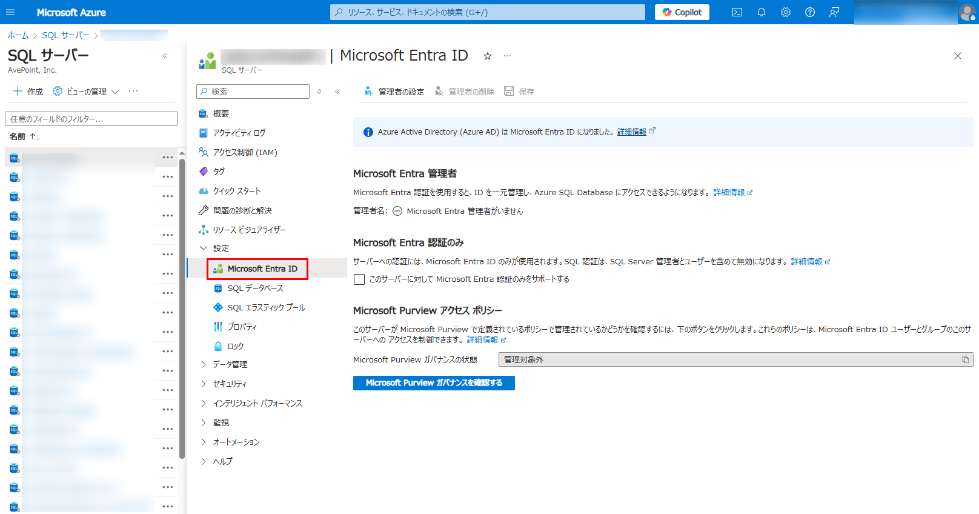Click the 管理対象外 status field
The width and height of the screenshot is (979, 514).
tap(735, 359)
